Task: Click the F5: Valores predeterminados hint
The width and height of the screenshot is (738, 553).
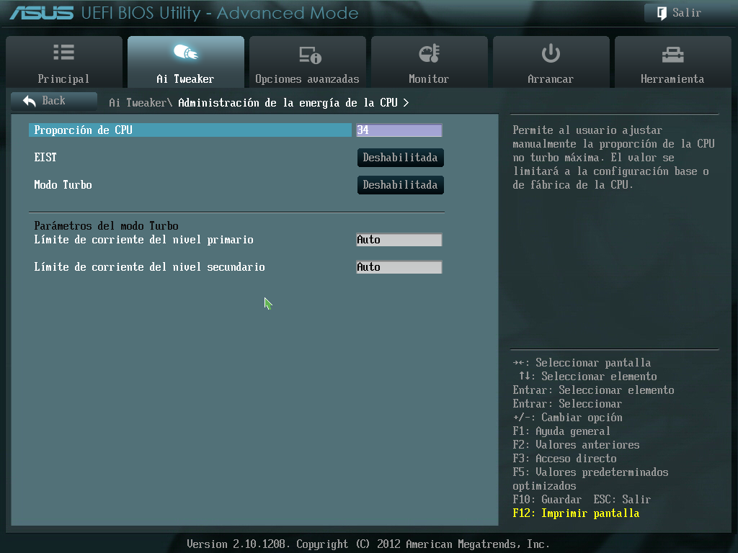Action: click(x=590, y=479)
